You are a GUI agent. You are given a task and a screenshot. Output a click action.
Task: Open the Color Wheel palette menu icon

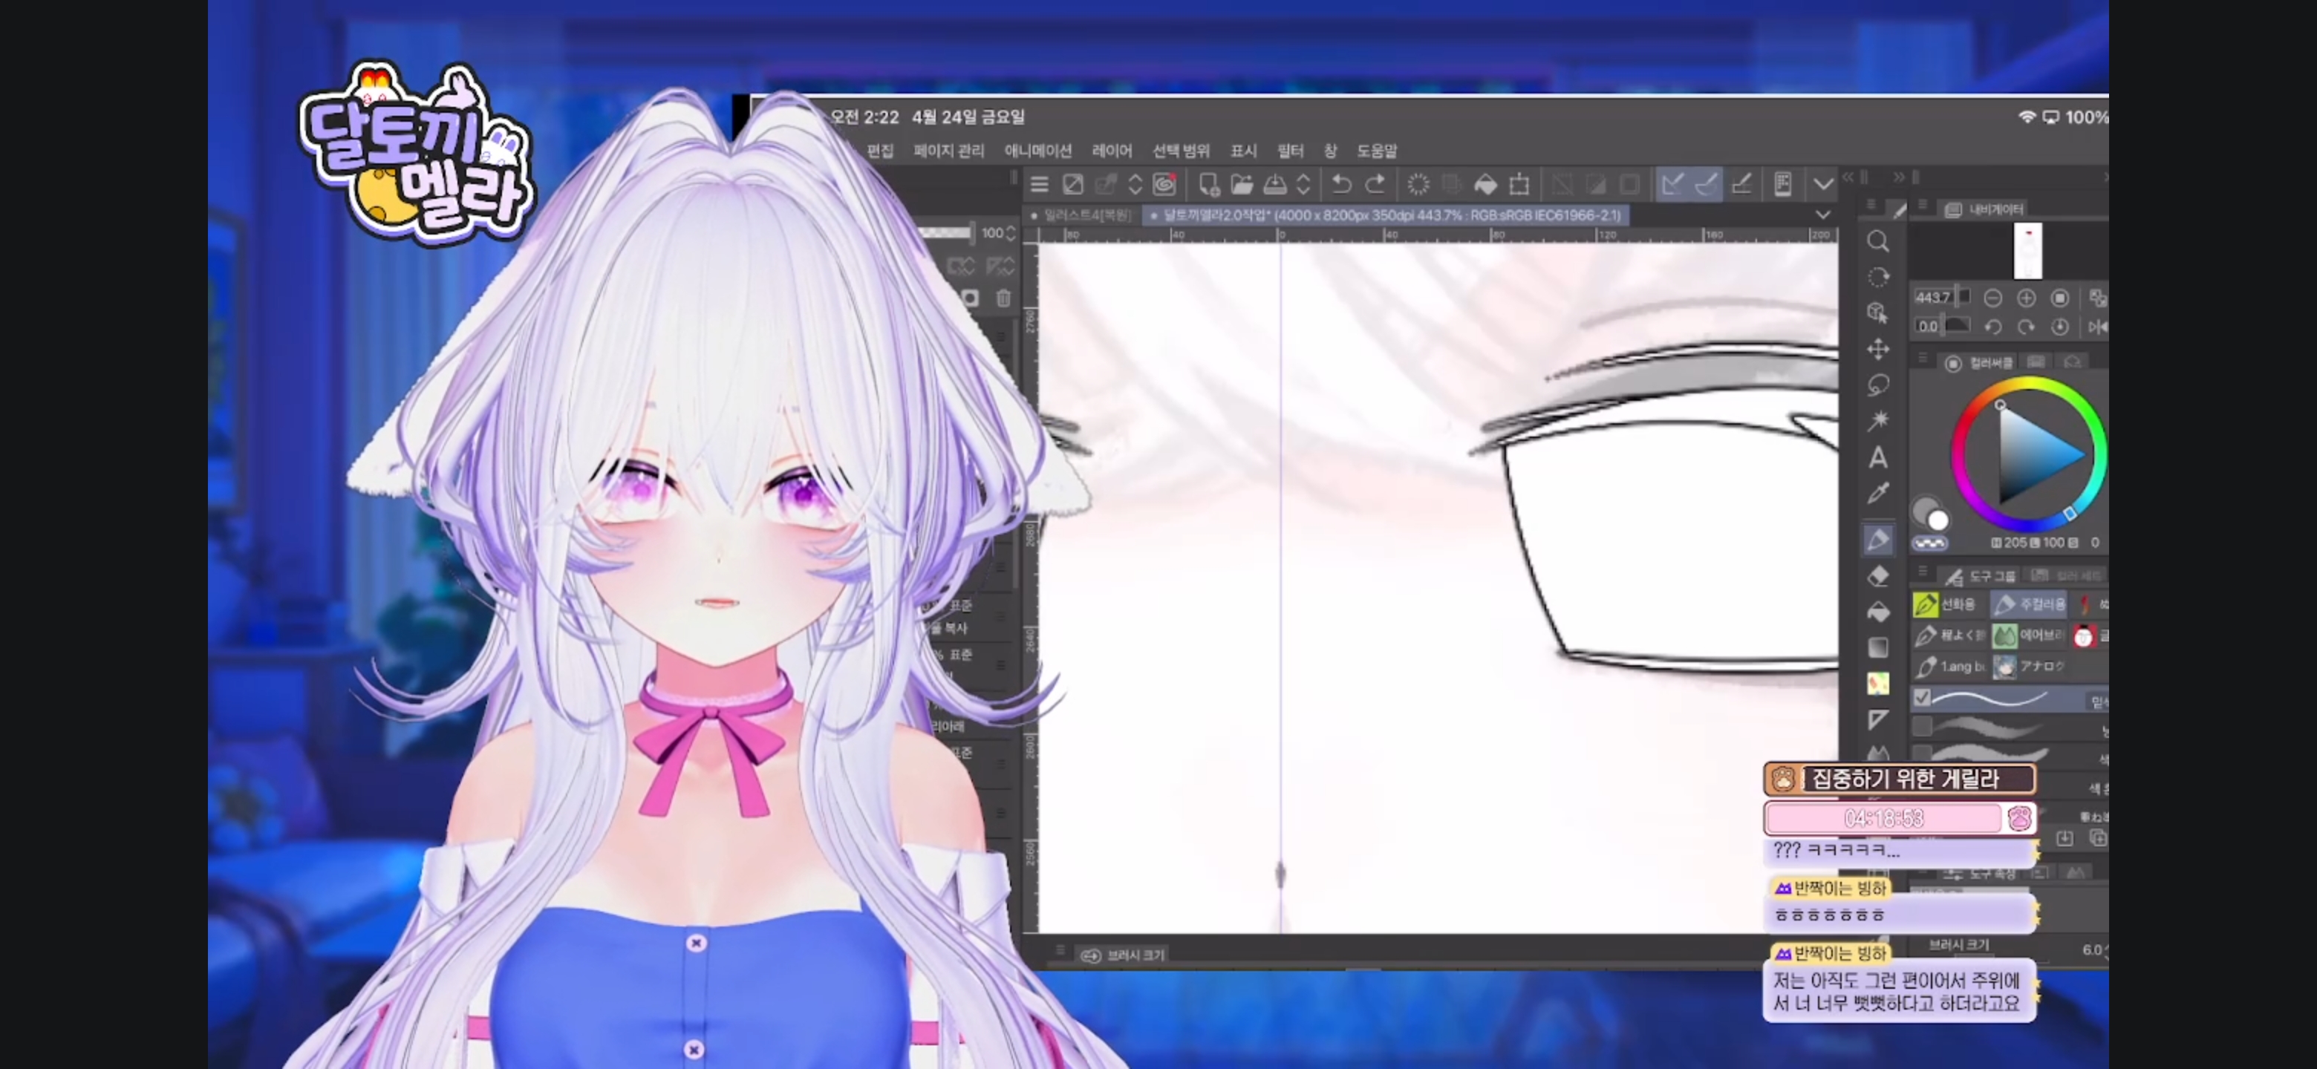pos(1922,359)
